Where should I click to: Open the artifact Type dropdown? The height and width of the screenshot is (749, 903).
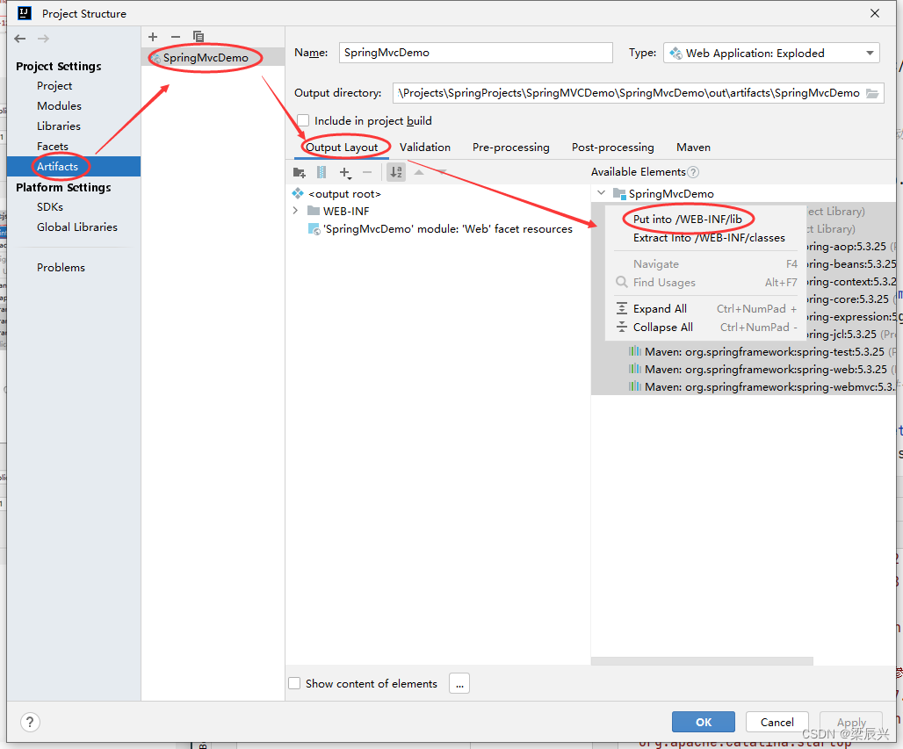click(x=772, y=53)
